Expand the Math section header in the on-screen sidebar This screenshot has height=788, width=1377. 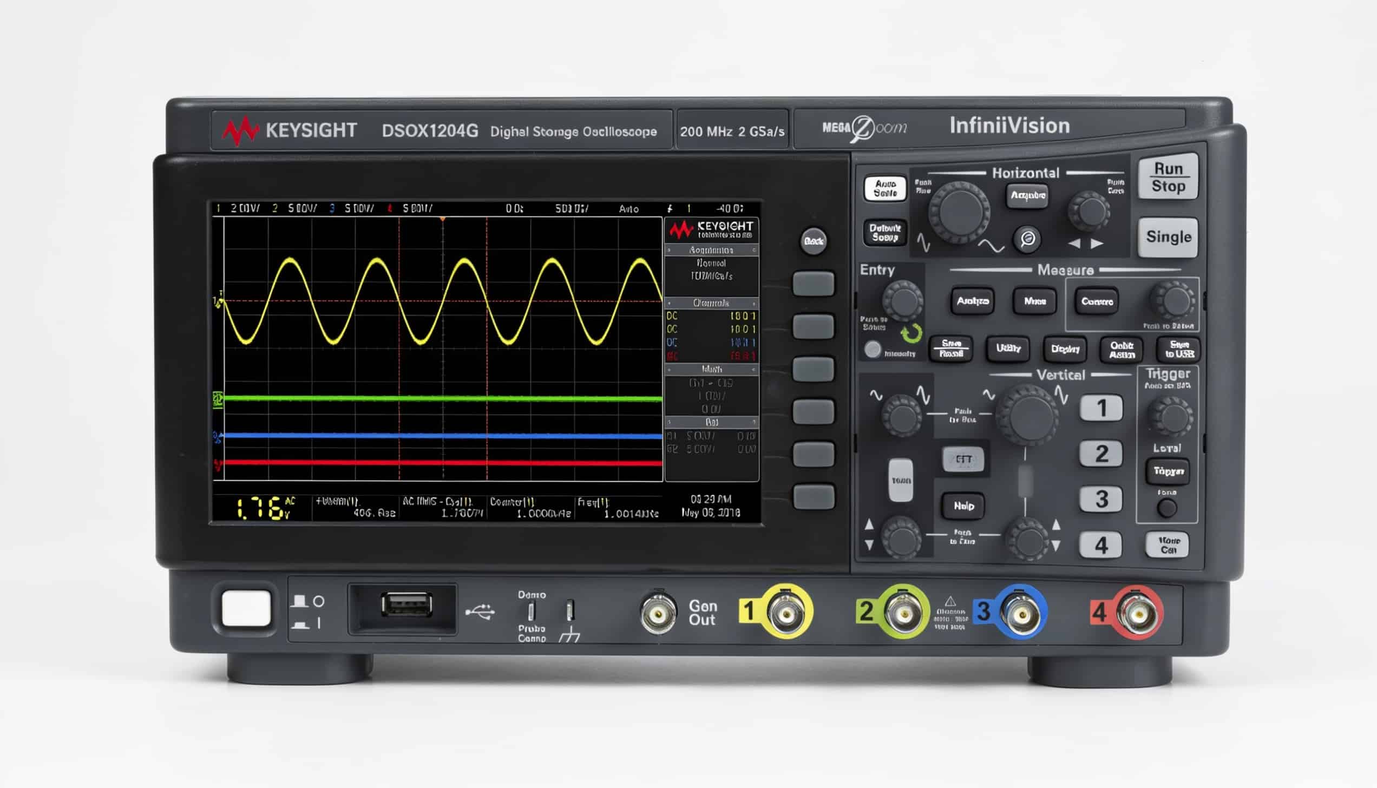point(711,369)
